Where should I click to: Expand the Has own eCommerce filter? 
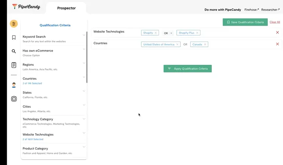click(84, 49)
